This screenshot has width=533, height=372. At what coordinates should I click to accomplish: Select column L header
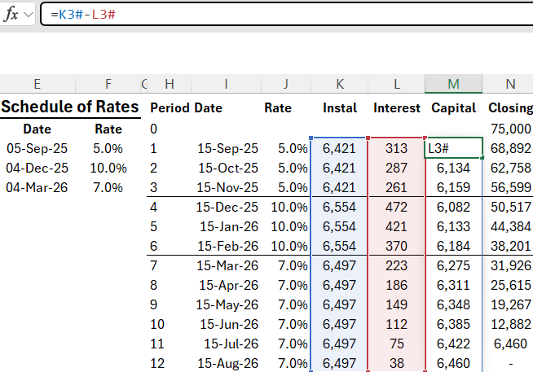[x=396, y=84]
